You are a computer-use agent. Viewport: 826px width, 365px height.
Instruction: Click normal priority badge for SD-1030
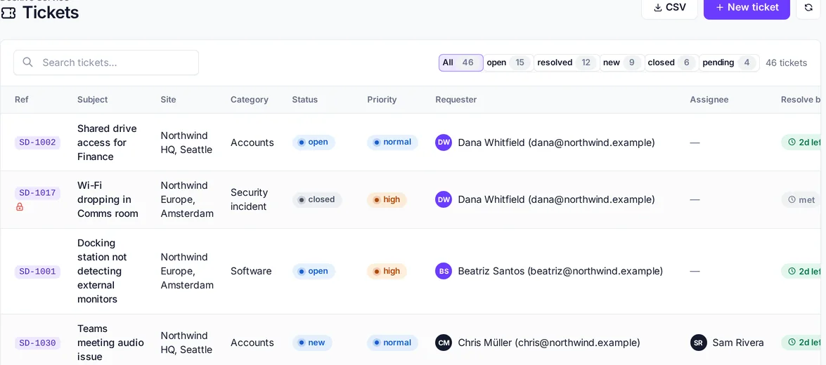pyautogui.click(x=392, y=343)
